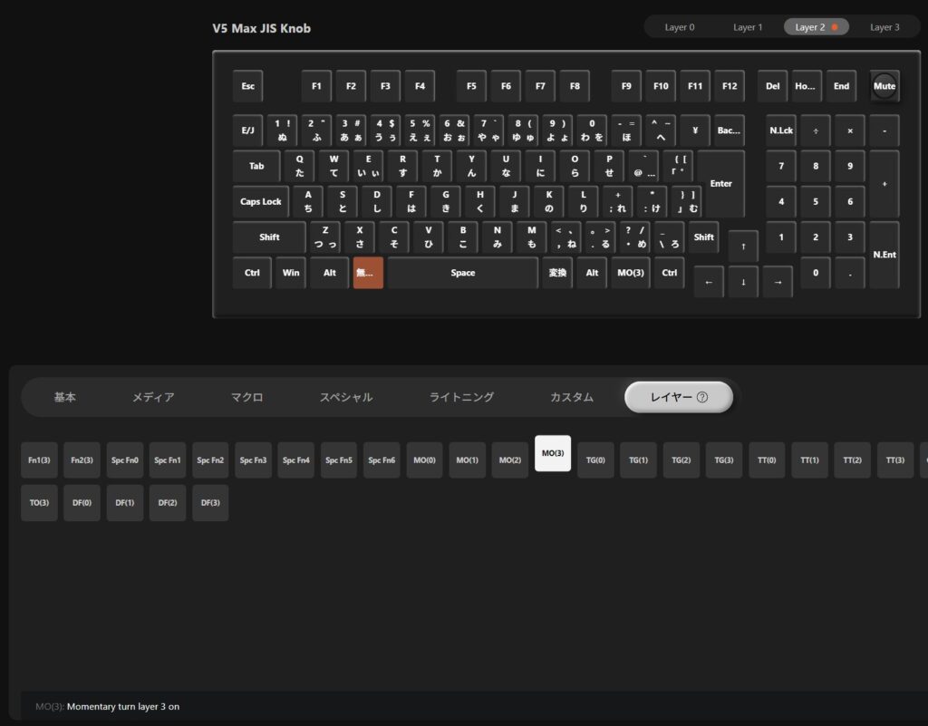Click the Mute knob on keyboard
Image resolution: width=928 pixels, height=726 pixels.
click(884, 86)
